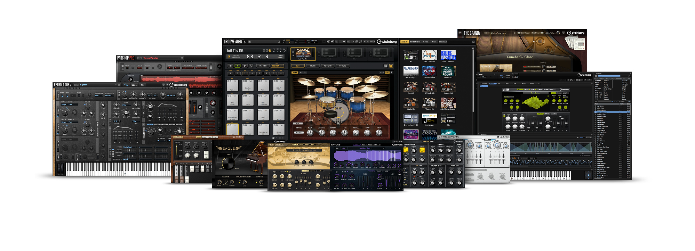Start playback with Groove Agent's green Play button

238,66
